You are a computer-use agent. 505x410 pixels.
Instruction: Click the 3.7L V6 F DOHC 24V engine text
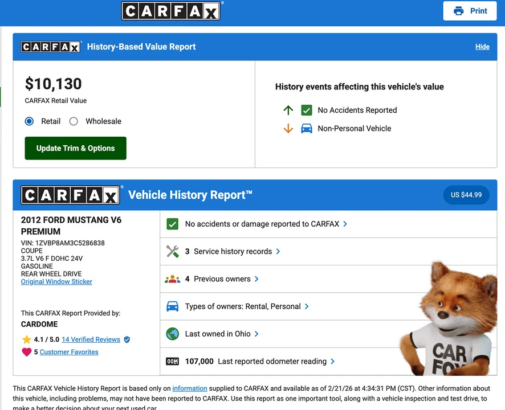(52, 259)
